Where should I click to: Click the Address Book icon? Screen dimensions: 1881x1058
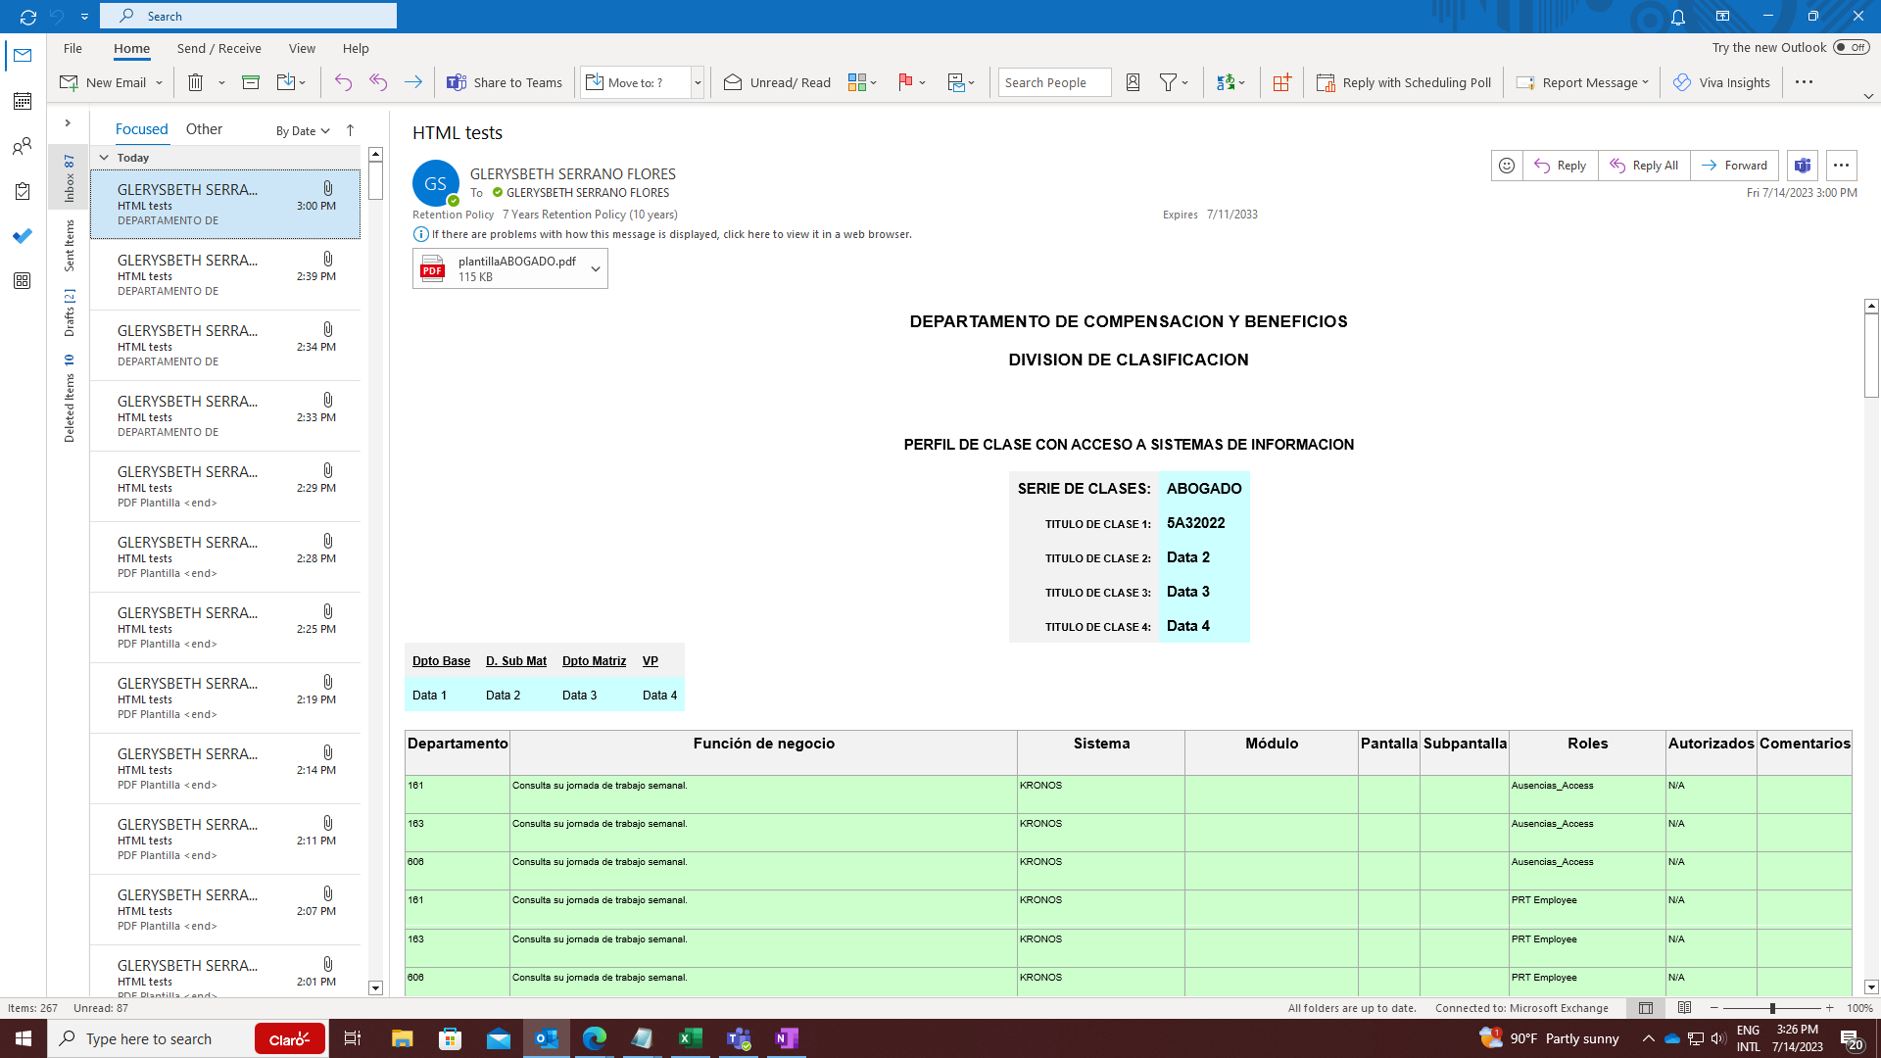pyautogui.click(x=1133, y=83)
